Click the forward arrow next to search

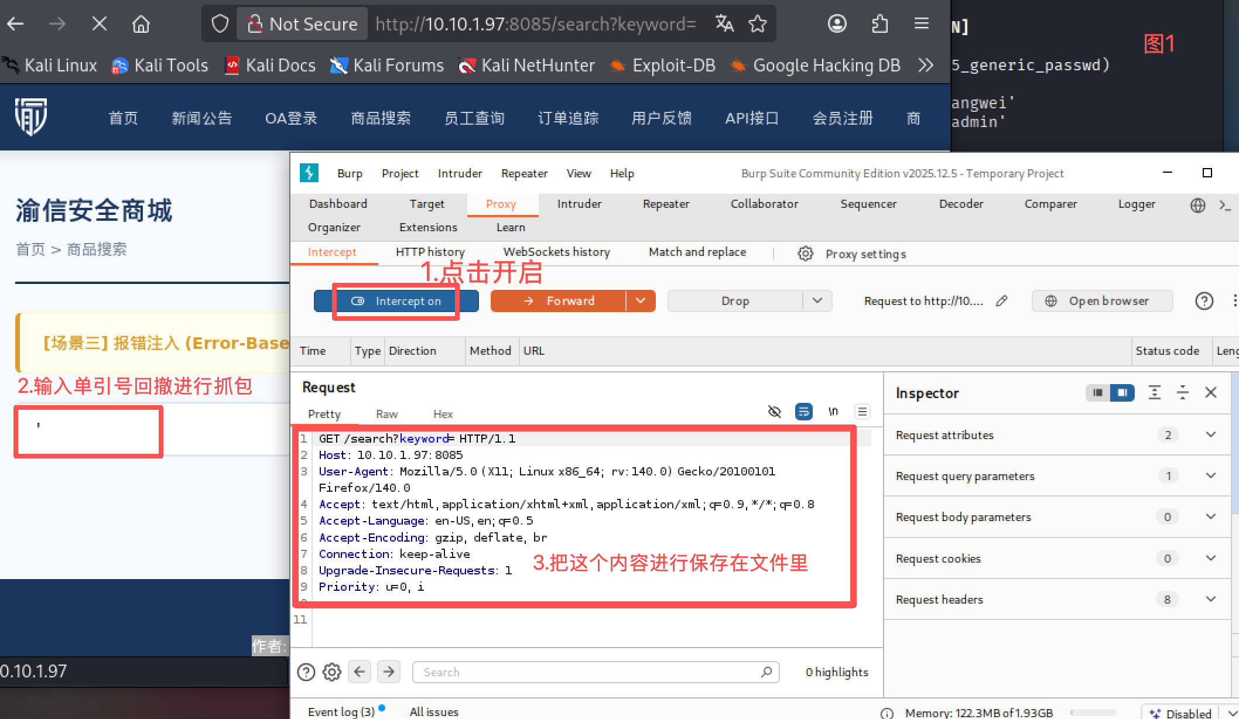pyautogui.click(x=389, y=672)
